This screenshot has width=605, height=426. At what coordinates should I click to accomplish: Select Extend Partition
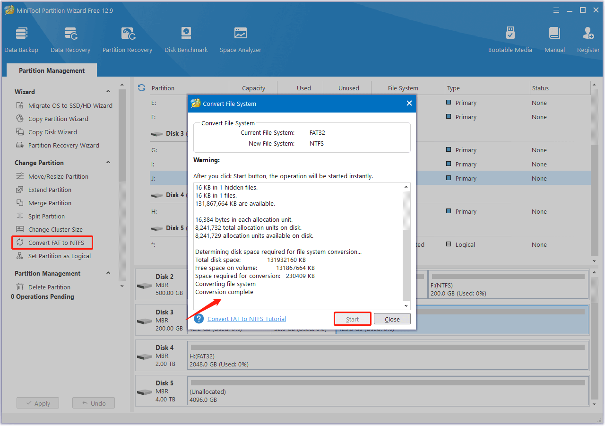coord(43,190)
